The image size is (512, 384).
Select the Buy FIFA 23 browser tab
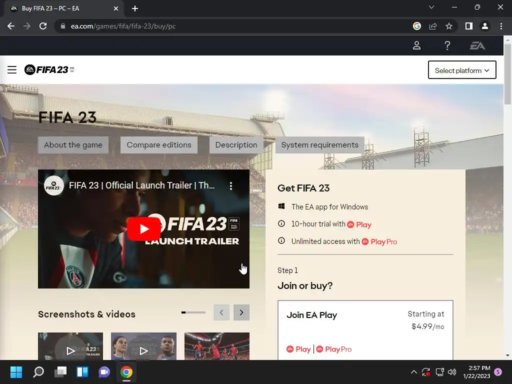coord(63,8)
